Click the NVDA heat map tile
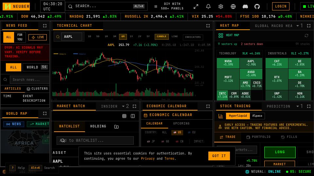The height and width of the screenshot is (176, 314). pos(228,63)
